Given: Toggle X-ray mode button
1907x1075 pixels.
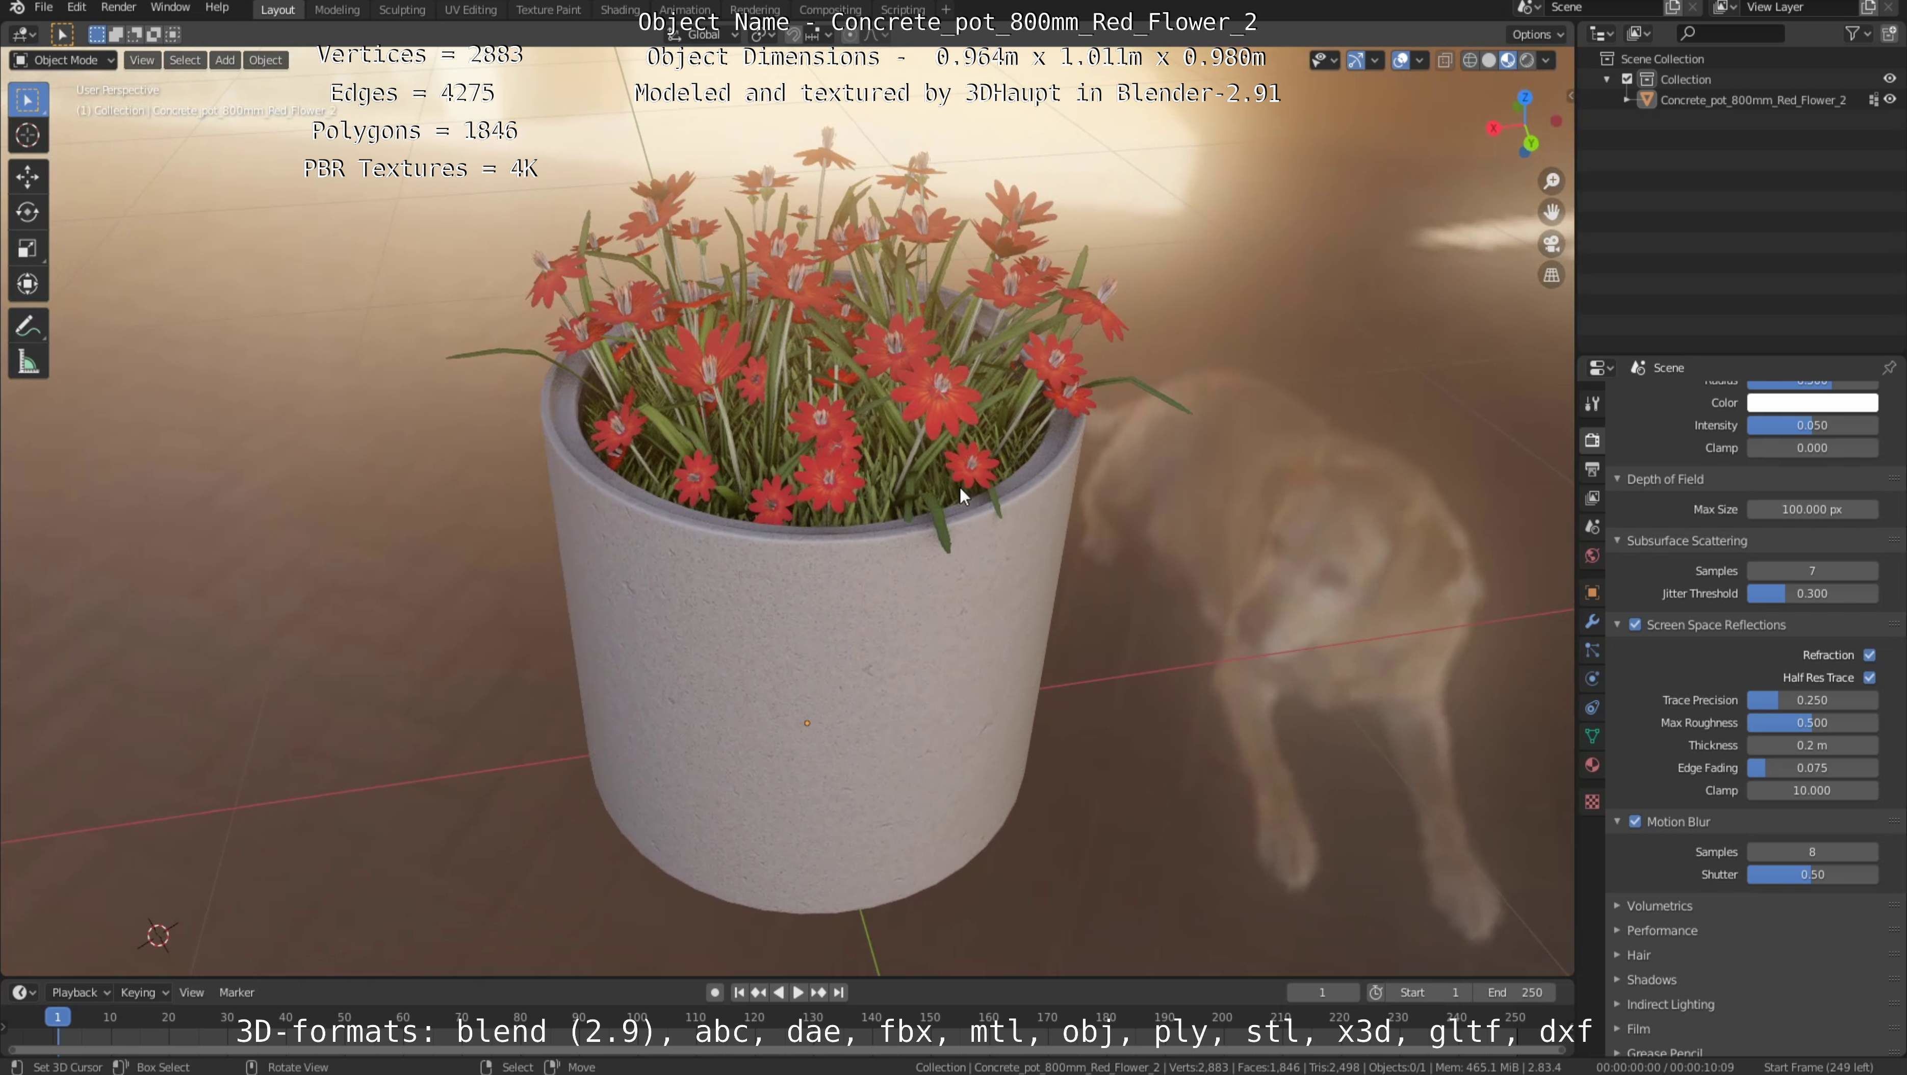Looking at the screenshot, I should [x=1445, y=61].
